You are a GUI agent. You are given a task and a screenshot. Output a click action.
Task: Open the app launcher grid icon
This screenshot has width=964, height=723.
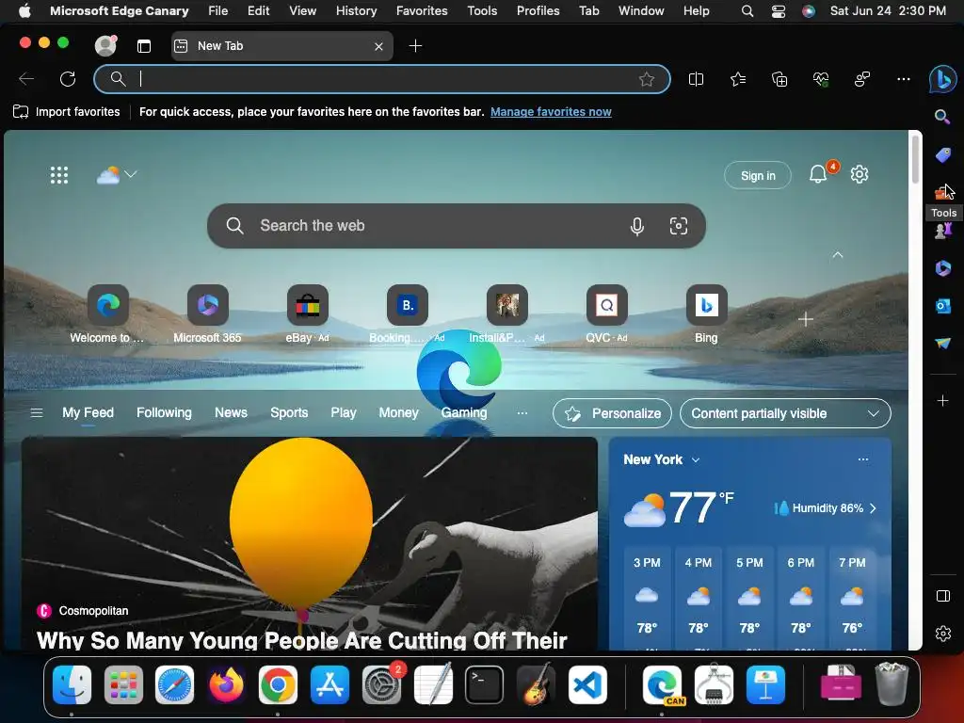[x=59, y=175]
